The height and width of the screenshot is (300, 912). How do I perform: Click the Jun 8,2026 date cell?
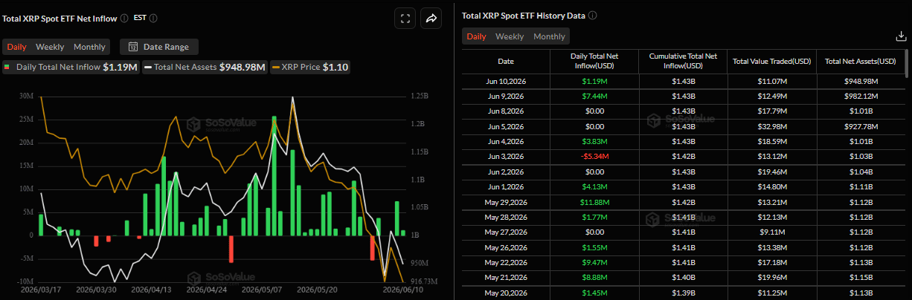(506, 111)
